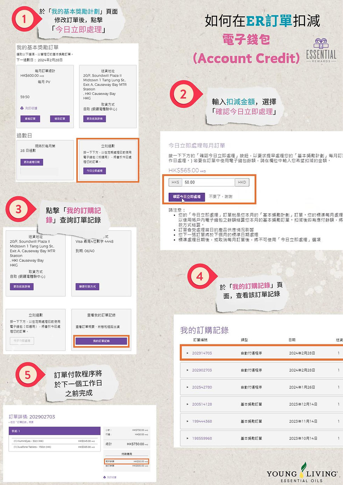The height and width of the screenshot is (485, 343).
Task: Click the 帳戶餘額 HK$50.00 row
Action: click(127, 462)
